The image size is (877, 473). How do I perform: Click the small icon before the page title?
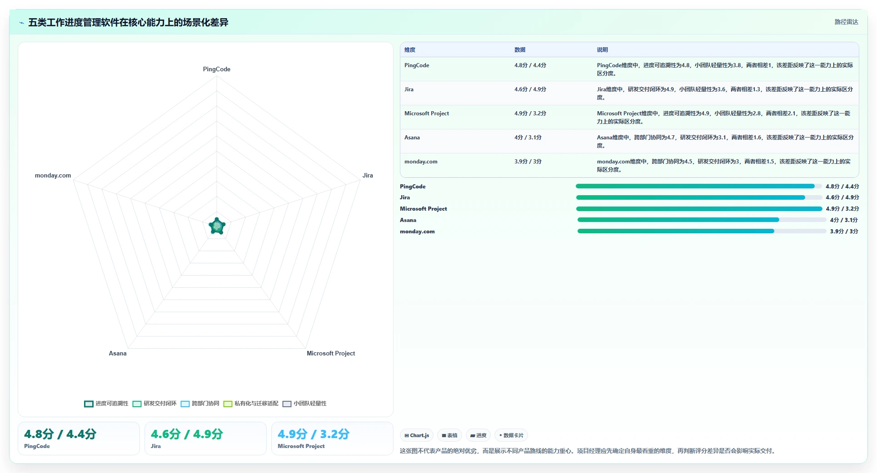(21, 23)
